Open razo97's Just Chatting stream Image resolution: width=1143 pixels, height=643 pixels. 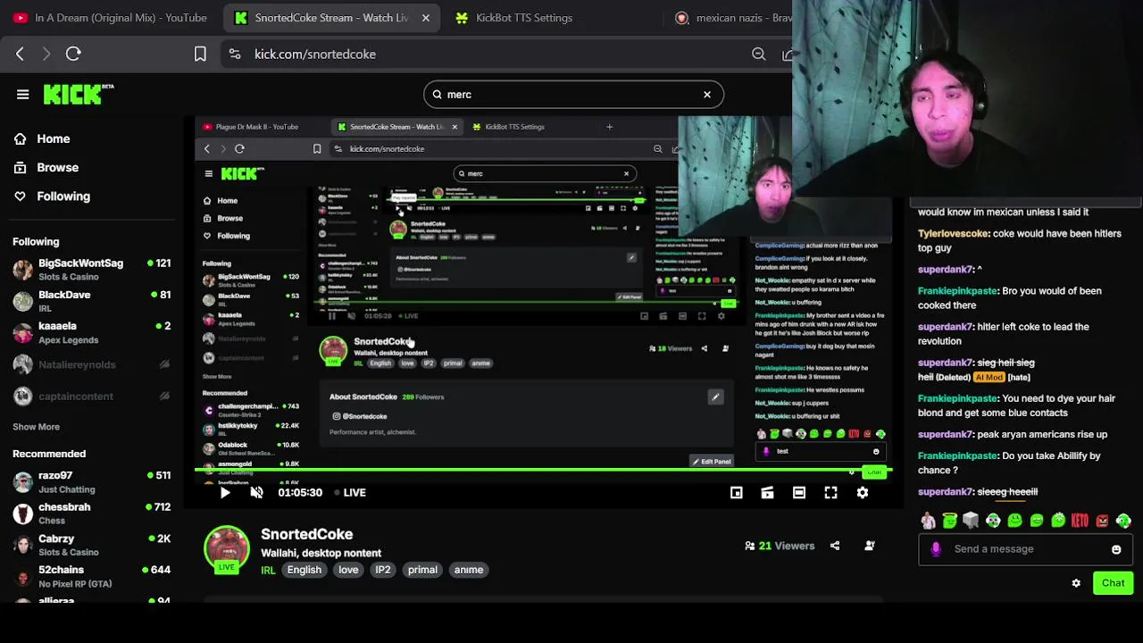93,482
